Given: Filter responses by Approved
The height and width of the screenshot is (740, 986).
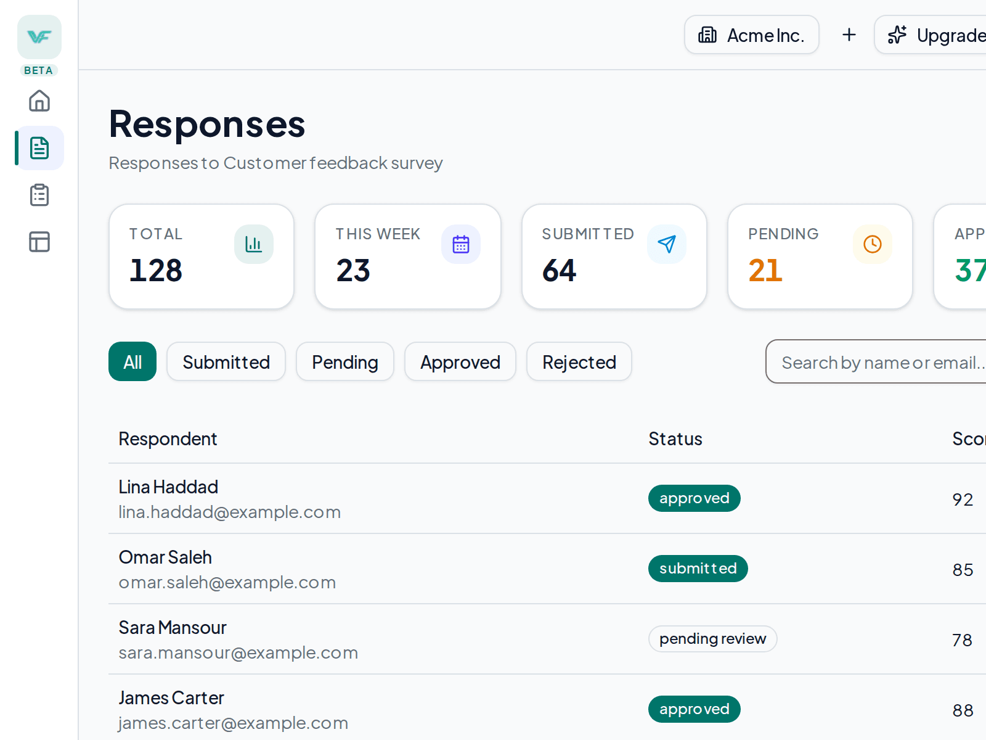Looking at the screenshot, I should click(460, 361).
